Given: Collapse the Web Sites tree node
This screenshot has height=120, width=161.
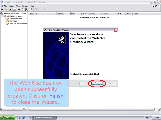Looking at the screenshot, I should pyautogui.click(x=5, y=21).
